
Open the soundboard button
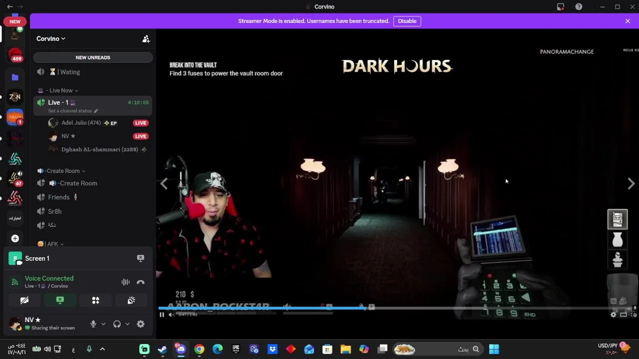131,300
